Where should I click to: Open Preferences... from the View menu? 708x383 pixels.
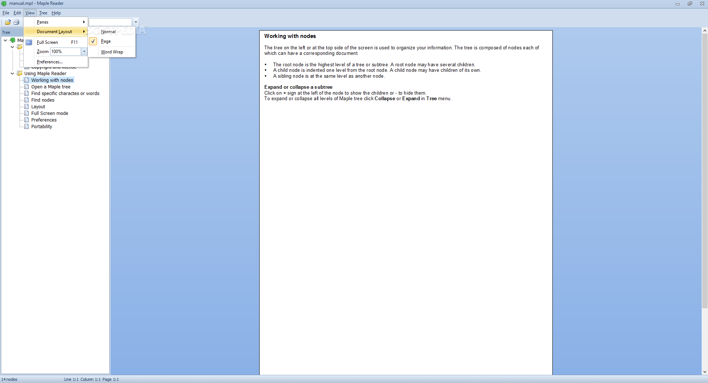pyautogui.click(x=56, y=62)
